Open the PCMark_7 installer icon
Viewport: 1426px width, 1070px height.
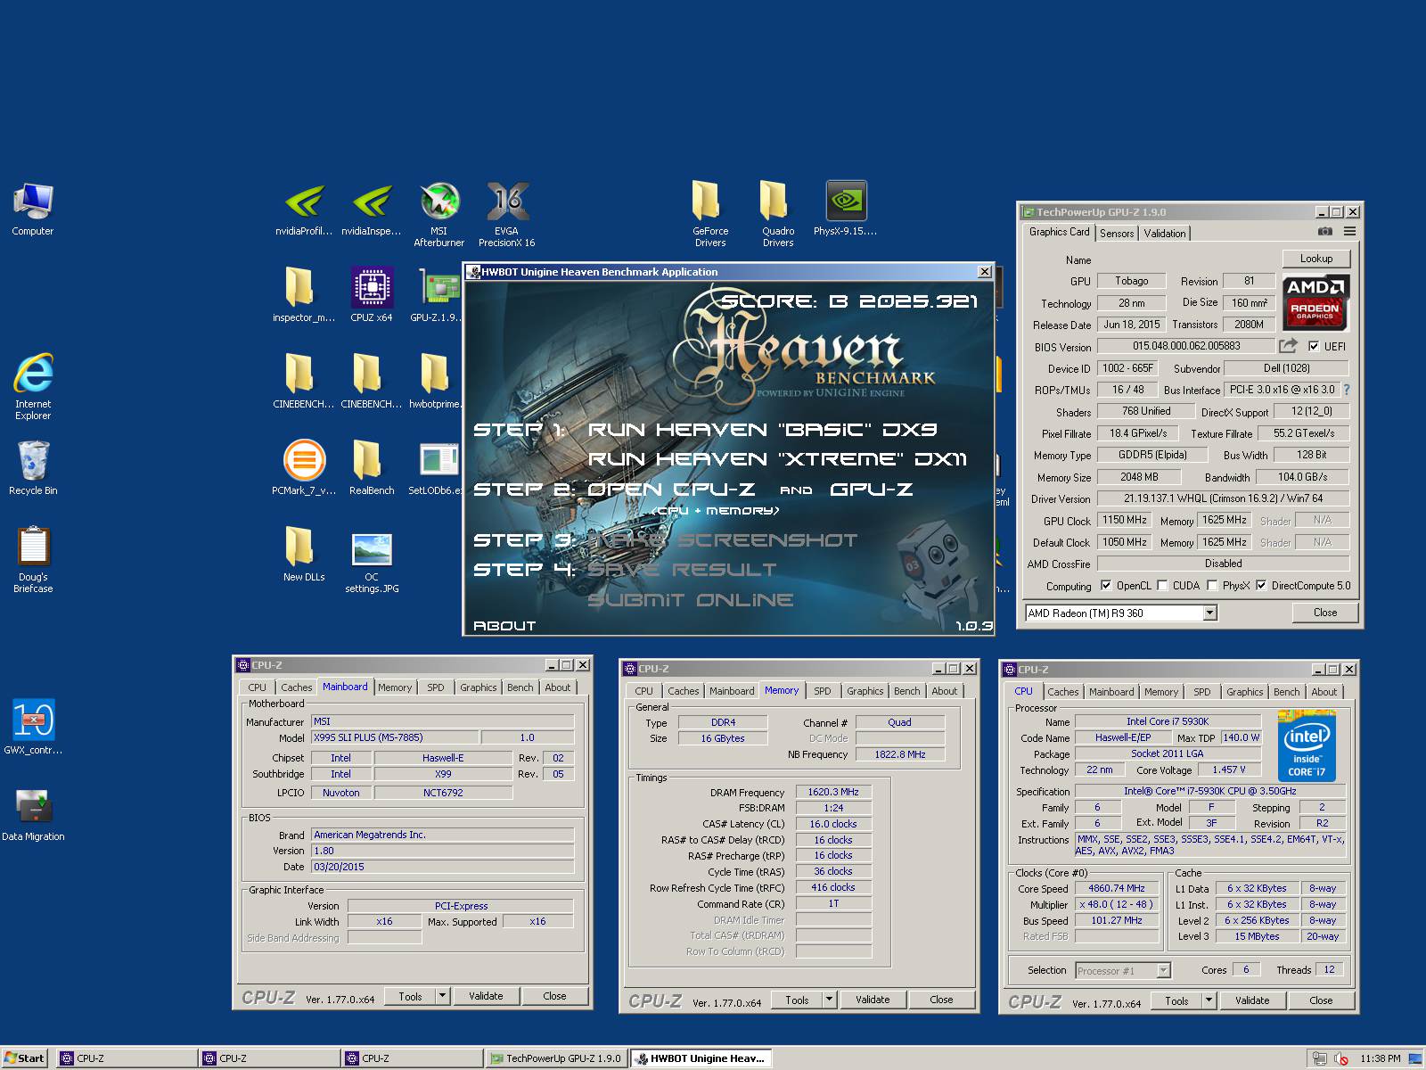coord(304,467)
